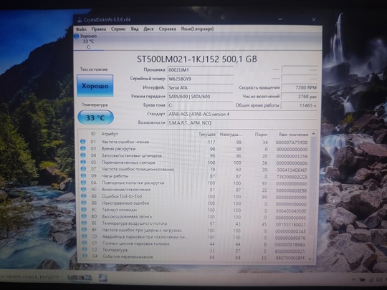Click the total hours 11465 ч field

pos(300,105)
